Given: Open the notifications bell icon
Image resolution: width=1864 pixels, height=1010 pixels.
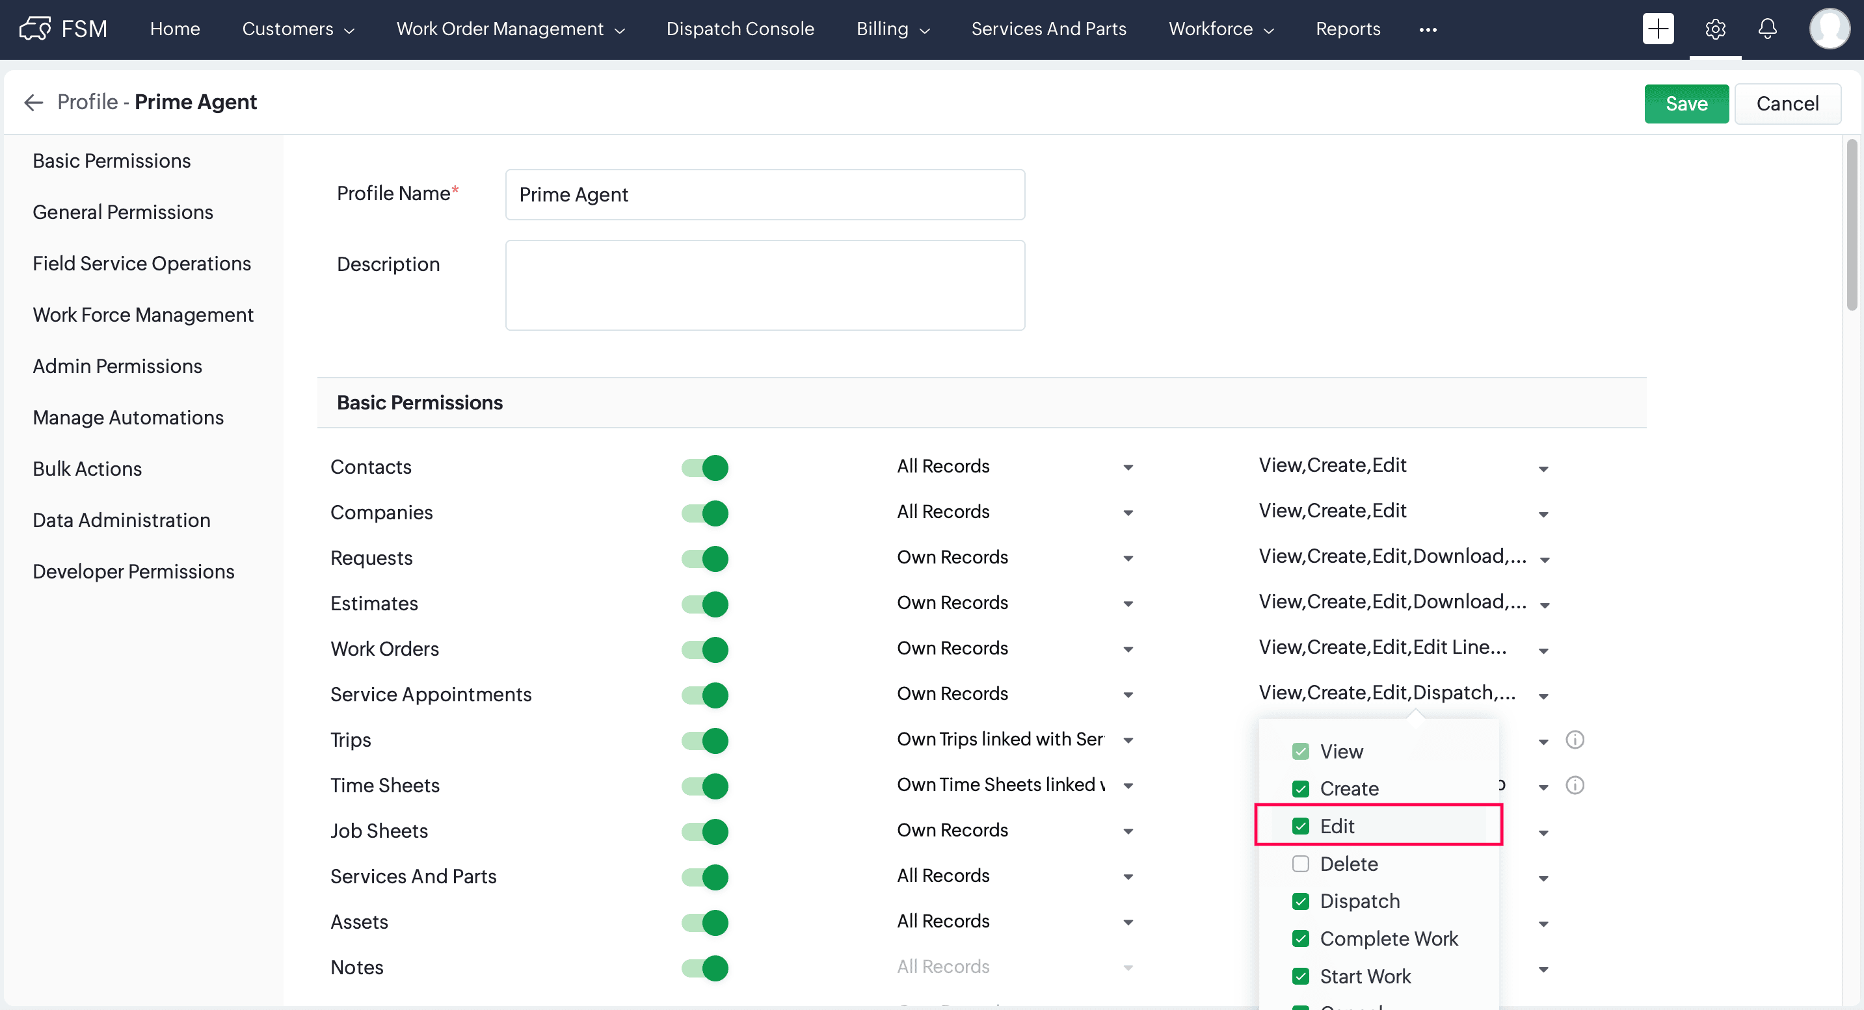Looking at the screenshot, I should pyautogui.click(x=1767, y=29).
